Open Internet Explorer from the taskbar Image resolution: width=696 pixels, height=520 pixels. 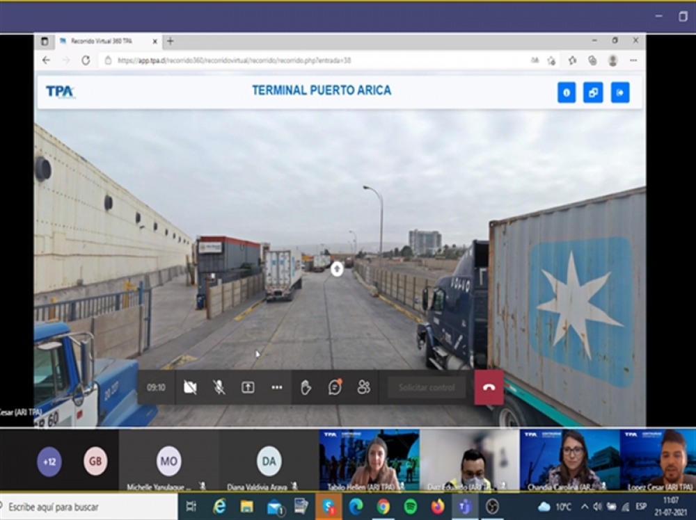click(x=219, y=506)
